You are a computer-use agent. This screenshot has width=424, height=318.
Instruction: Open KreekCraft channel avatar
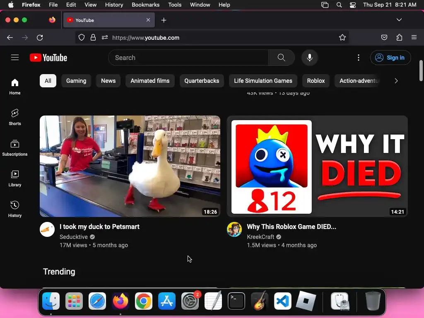[x=234, y=229]
